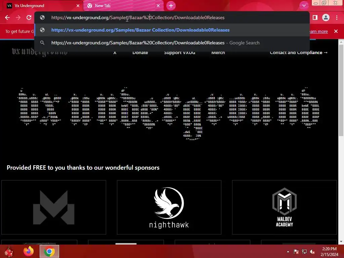
Task: Open the Start button ornament in the taskbar
Action: [9, 251]
